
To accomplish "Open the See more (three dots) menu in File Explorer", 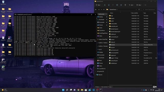I will click(145, 5).
